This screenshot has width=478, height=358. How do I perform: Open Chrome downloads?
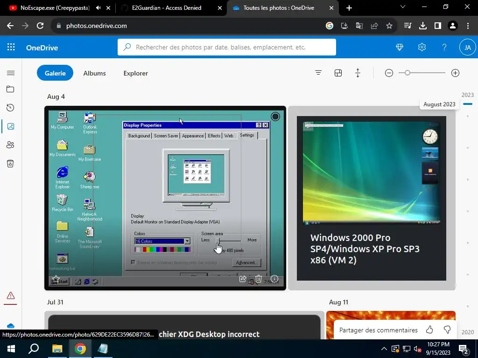(423, 26)
